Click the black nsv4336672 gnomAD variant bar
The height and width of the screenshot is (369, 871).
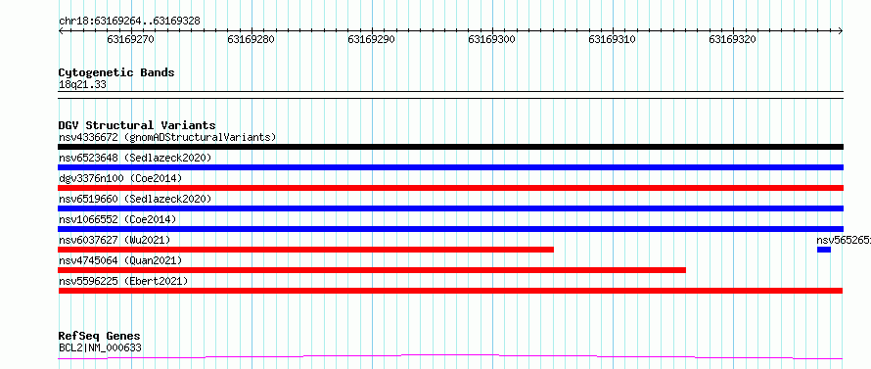tap(450, 147)
